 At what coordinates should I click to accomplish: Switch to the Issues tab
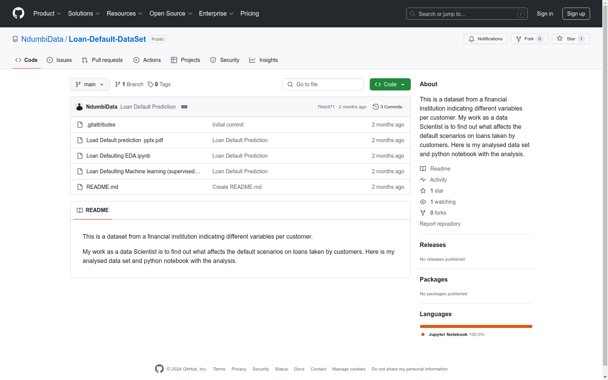pos(59,60)
